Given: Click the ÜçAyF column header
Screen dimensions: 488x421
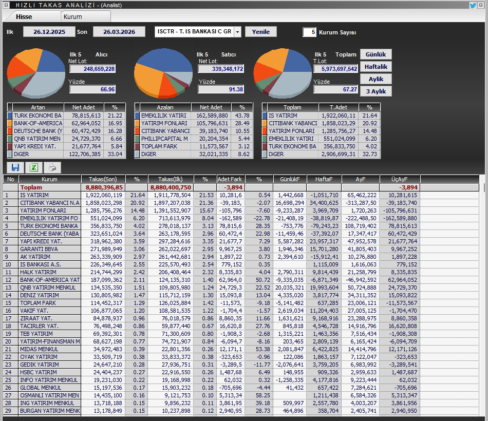Looking at the screenshot, I should pyautogui.click(x=399, y=179).
